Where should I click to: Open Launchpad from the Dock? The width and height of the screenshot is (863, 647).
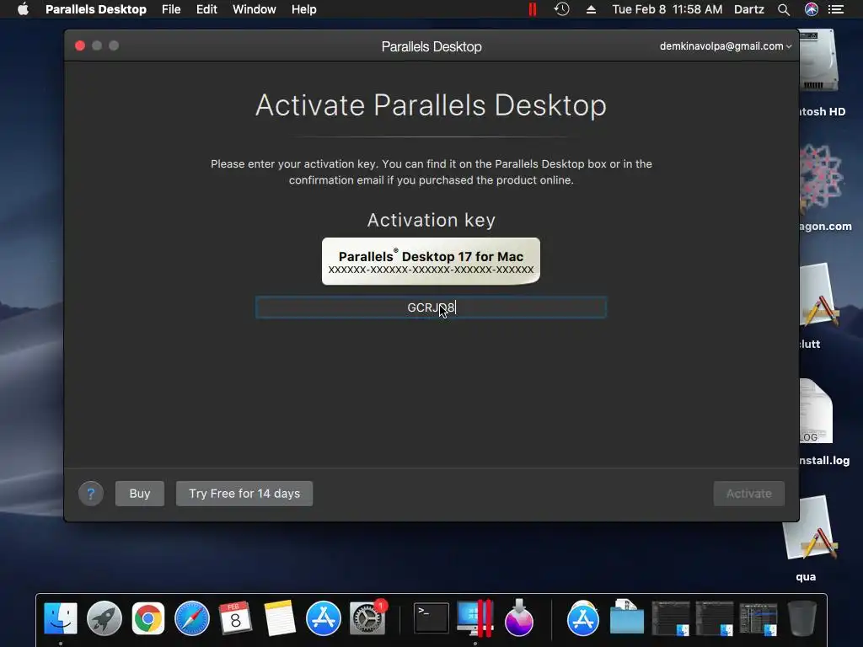104,618
